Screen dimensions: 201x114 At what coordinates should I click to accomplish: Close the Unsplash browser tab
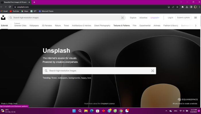29,2
